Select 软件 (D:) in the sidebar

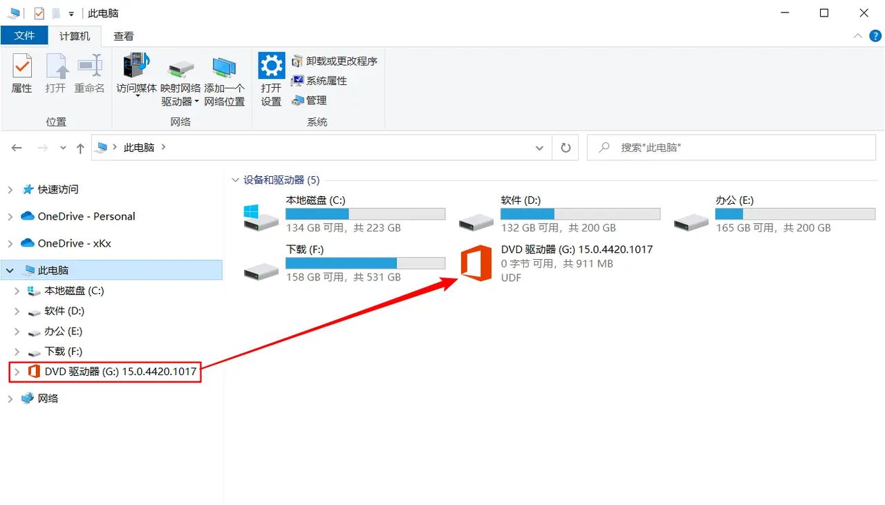click(x=64, y=311)
